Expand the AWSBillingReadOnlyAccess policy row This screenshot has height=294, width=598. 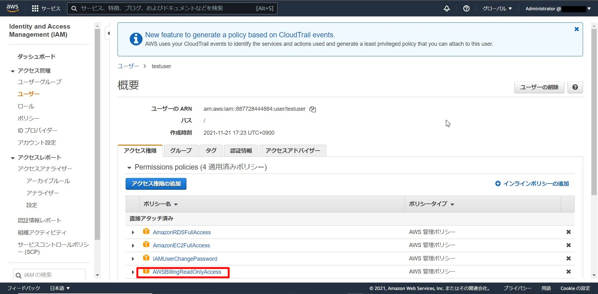tap(133, 272)
